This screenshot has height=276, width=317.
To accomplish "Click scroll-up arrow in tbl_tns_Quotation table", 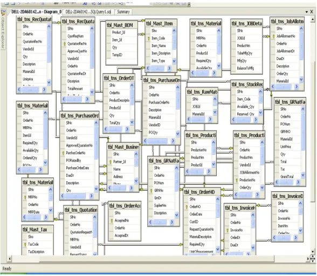I will tap(95, 217).
